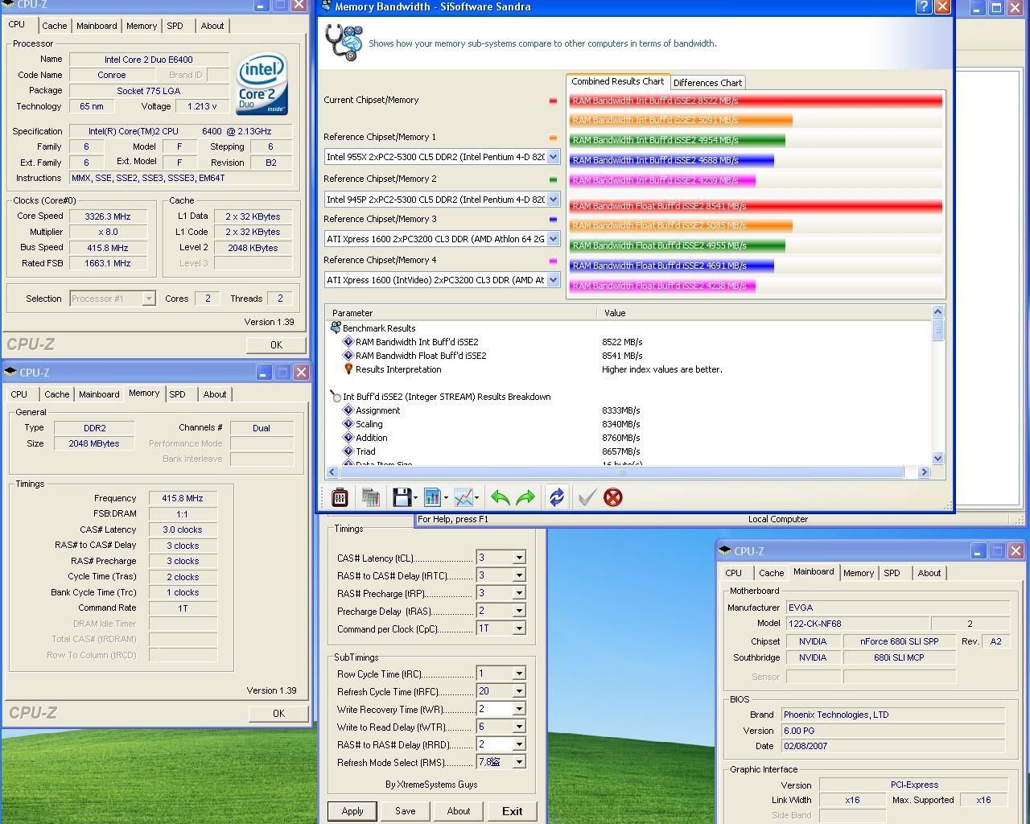This screenshot has width=1030, height=824.
Task: Click Save in the timings tool
Action: [x=406, y=811]
